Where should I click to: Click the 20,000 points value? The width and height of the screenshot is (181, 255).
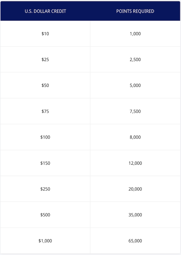[x=135, y=189]
